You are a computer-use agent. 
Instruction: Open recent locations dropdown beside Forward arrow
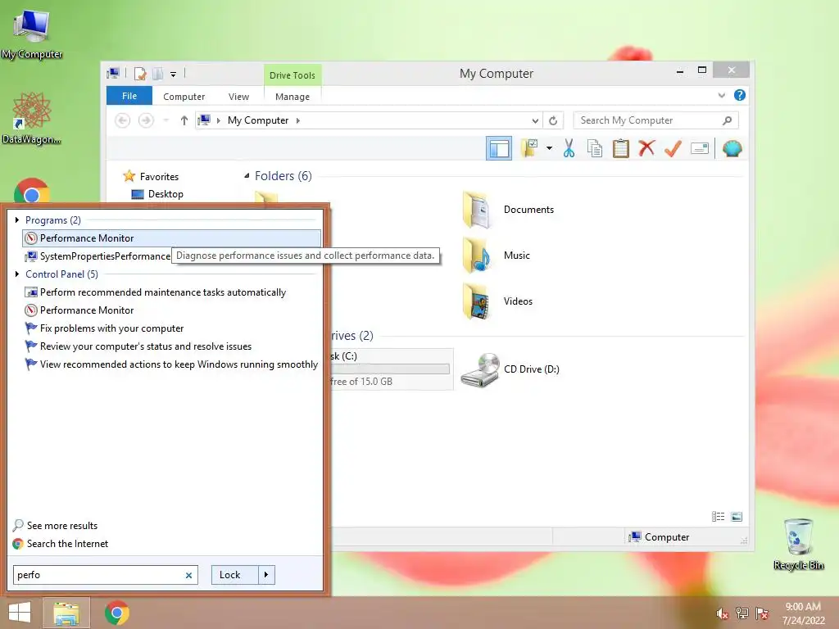pyautogui.click(x=166, y=120)
